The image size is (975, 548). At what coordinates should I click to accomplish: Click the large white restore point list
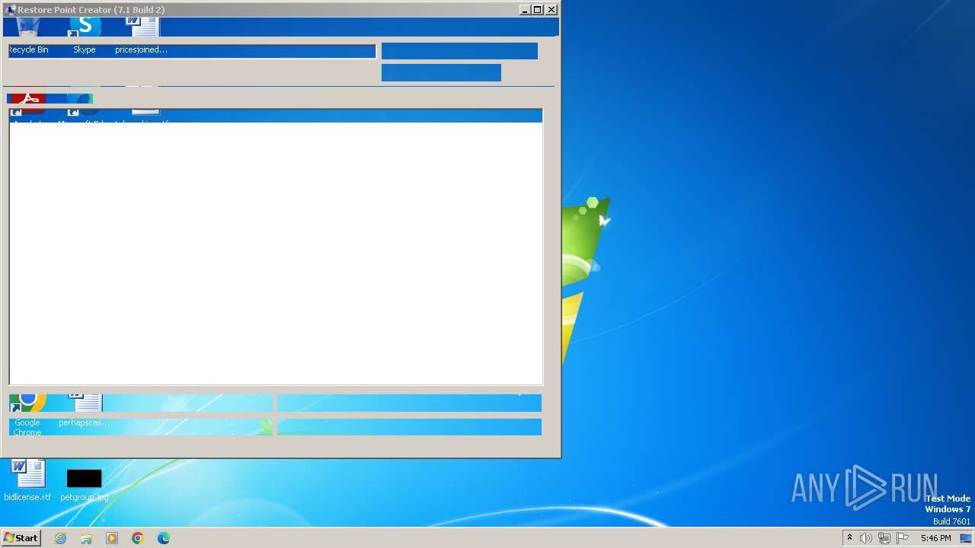coord(276,247)
